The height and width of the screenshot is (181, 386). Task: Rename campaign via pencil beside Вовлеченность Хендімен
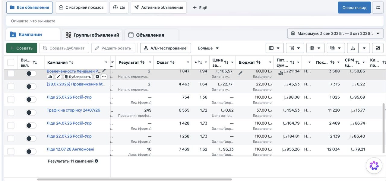104,71
